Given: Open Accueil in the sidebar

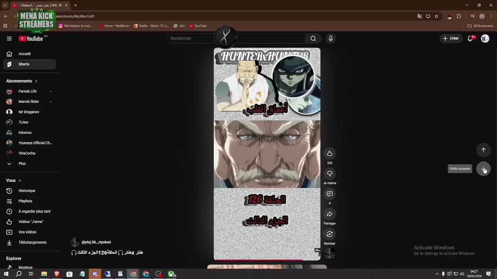Looking at the screenshot, I should 30,54.
